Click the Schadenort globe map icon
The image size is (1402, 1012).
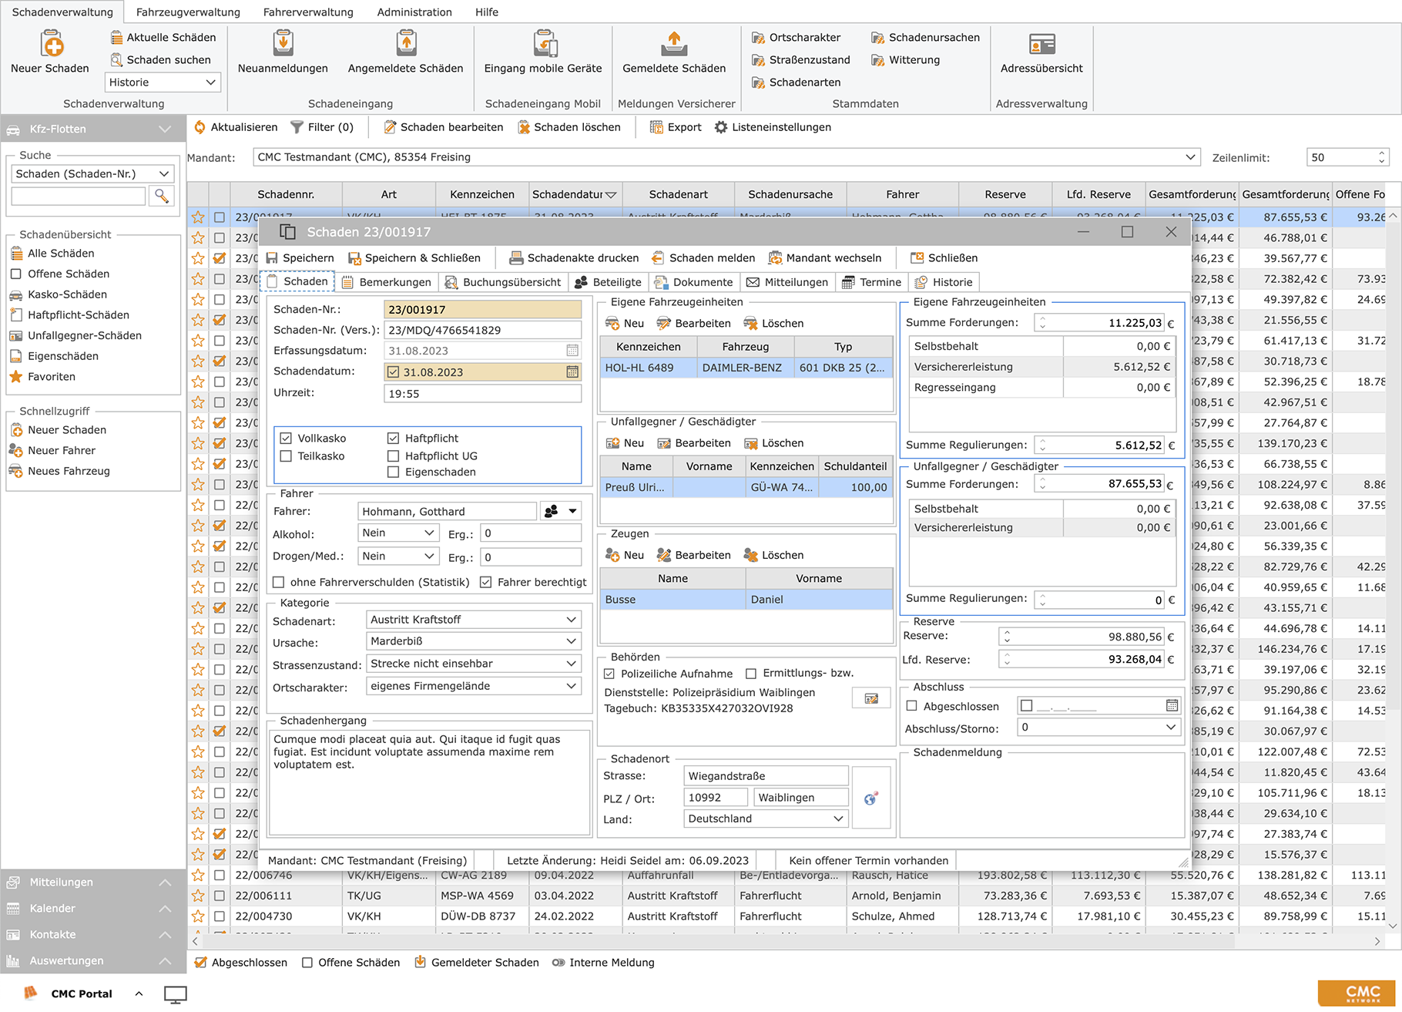point(871,799)
